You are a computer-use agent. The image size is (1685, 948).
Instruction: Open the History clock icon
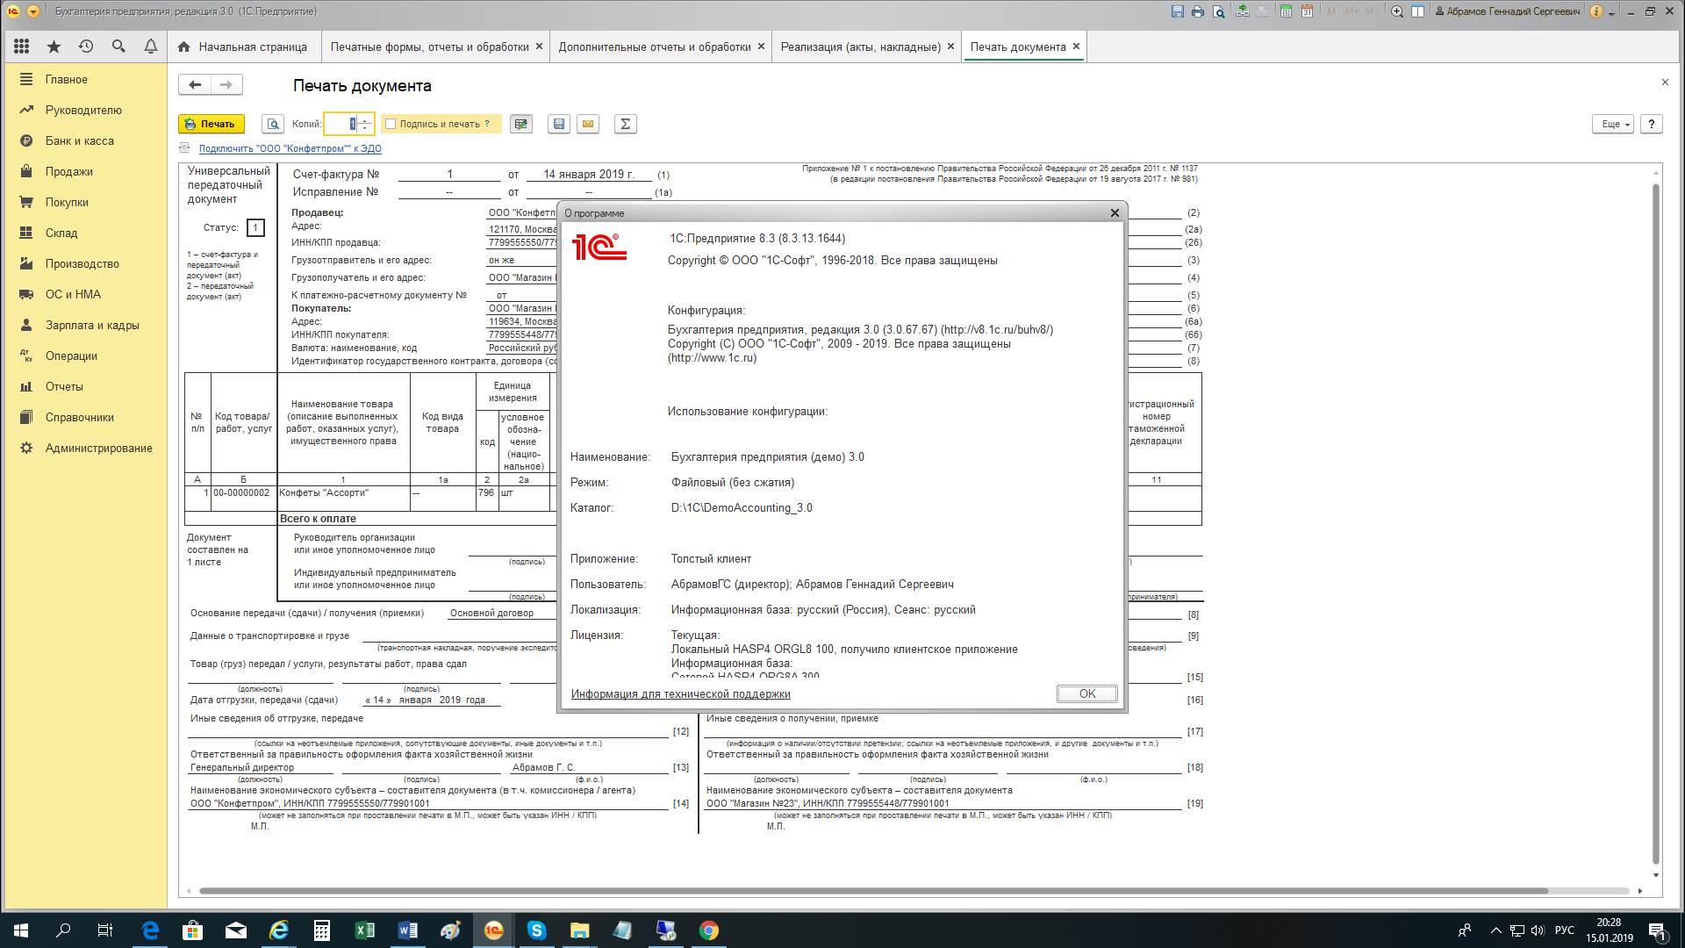[x=86, y=47]
